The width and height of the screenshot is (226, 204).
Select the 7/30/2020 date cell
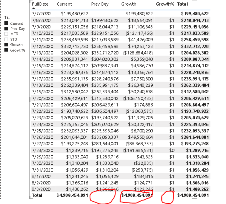coord(43,163)
